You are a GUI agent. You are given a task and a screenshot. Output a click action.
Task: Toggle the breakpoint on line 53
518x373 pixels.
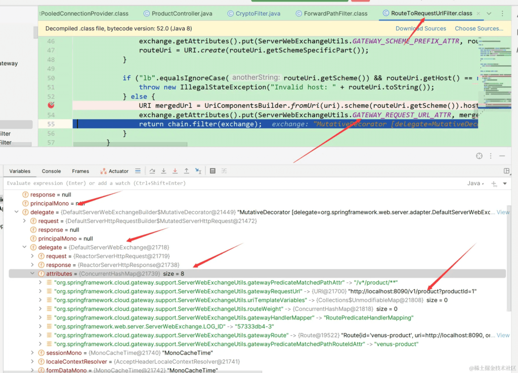pyautogui.click(x=51, y=105)
